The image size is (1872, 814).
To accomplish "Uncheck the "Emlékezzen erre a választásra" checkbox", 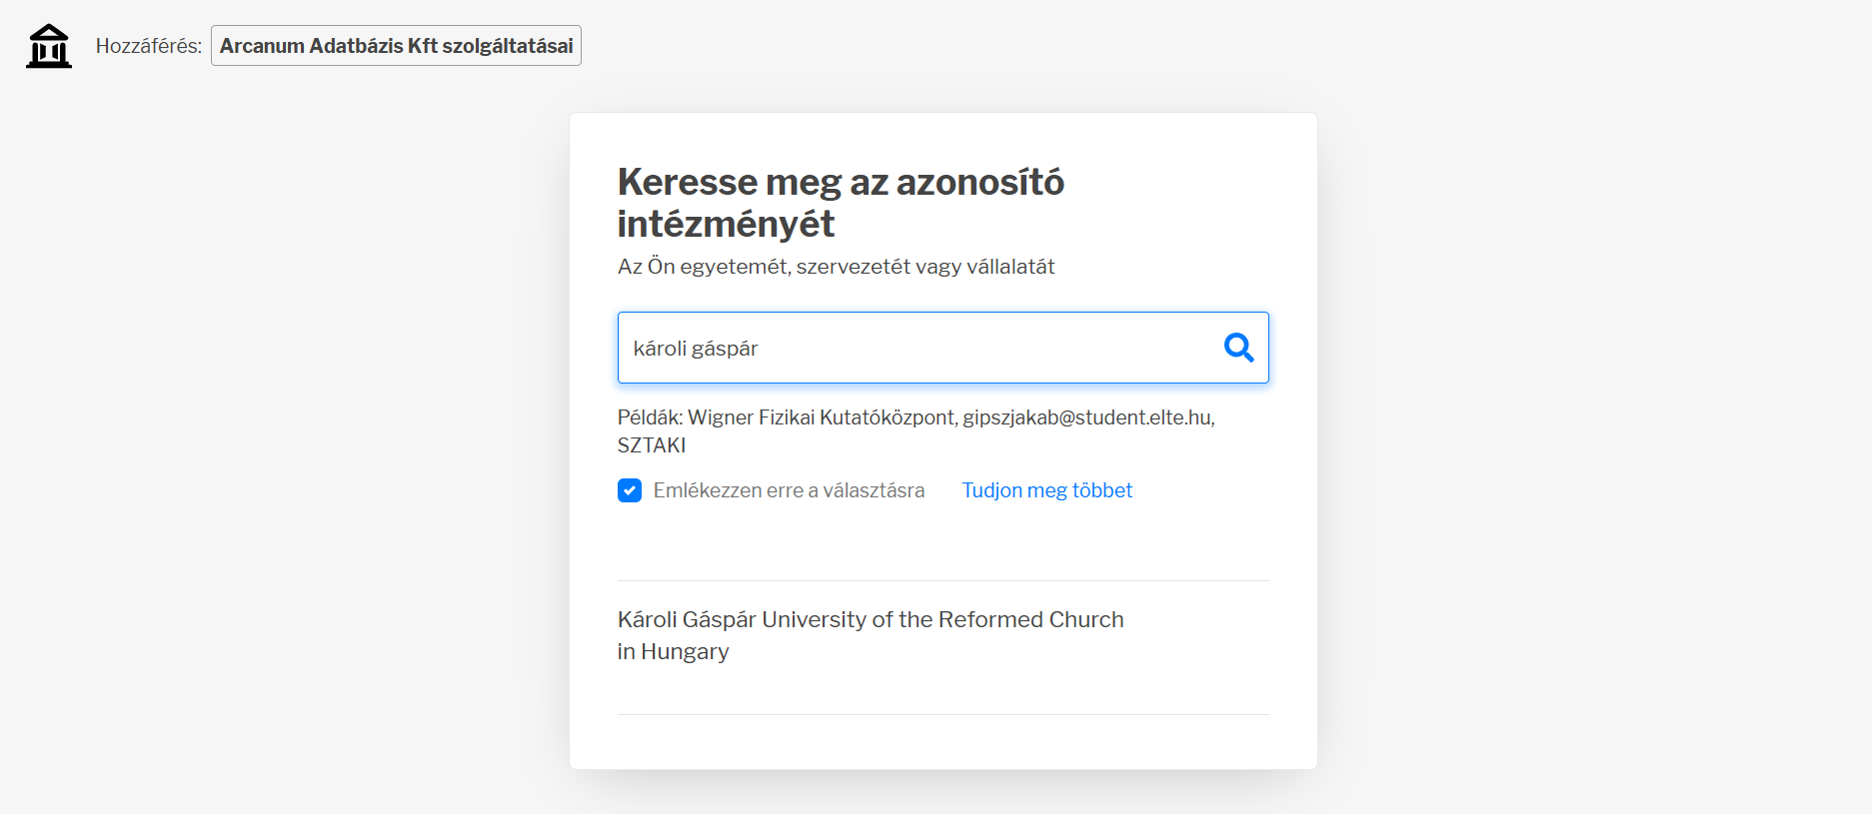I will 630,490.
